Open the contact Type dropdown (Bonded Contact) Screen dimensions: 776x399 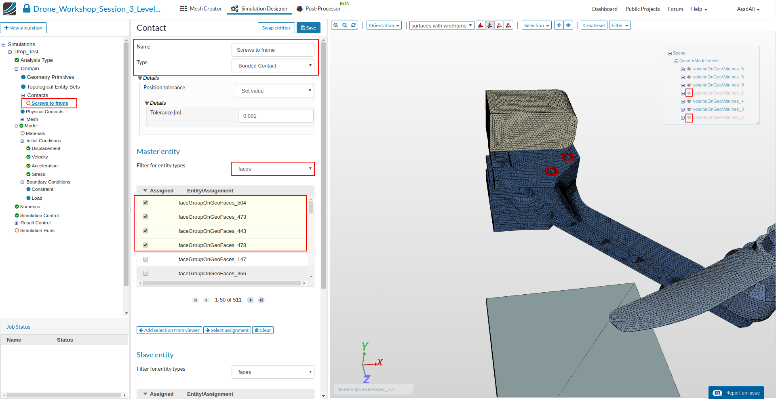tap(273, 65)
